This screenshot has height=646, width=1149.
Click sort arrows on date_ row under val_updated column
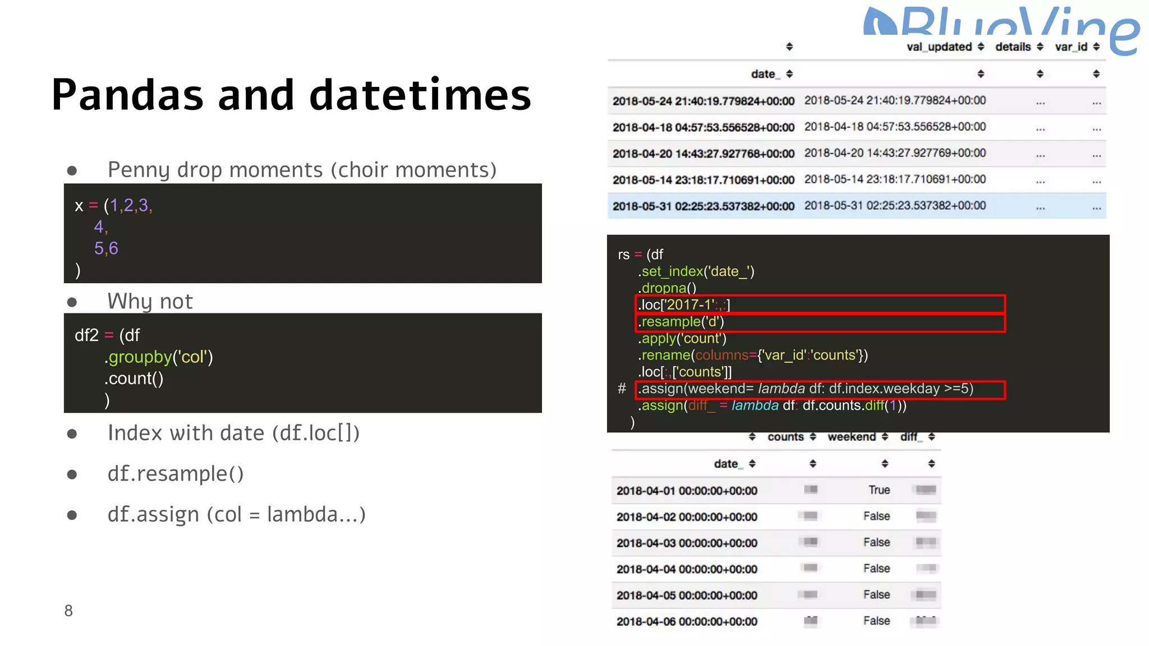point(981,74)
